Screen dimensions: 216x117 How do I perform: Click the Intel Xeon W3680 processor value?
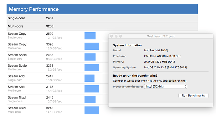click(162, 56)
